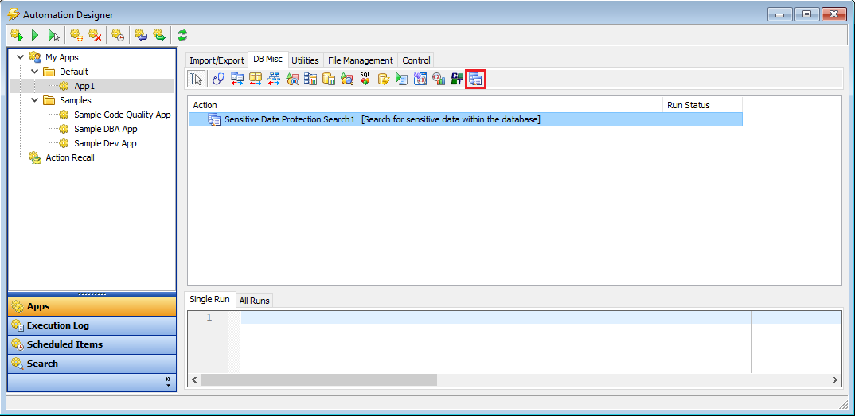This screenshot has height=416, width=855.
Task: Show the Single Run output tab
Action: pyautogui.click(x=209, y=300)
